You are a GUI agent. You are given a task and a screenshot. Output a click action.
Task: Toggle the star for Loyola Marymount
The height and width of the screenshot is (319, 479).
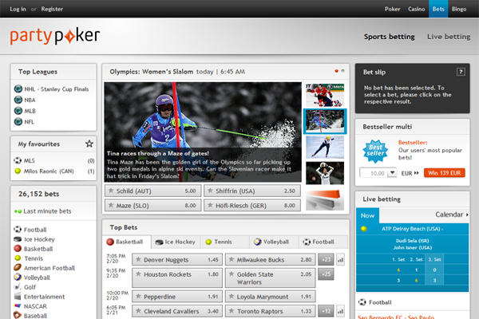(232, 297)
